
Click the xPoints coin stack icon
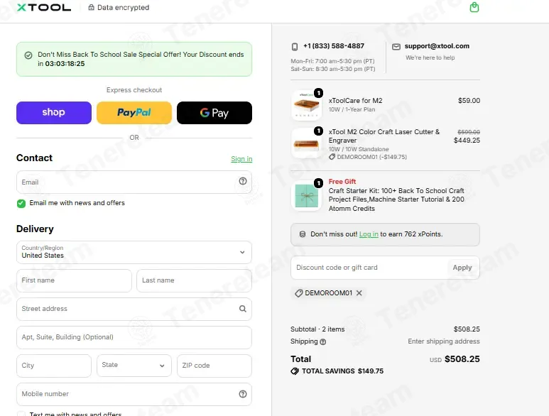[x=303, y=234]
